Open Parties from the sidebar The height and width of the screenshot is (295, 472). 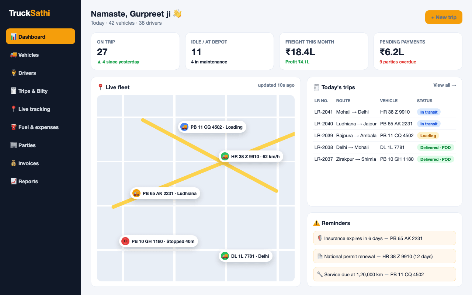coord(41,145)
